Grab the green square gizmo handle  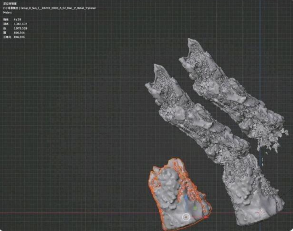point(195,208)
